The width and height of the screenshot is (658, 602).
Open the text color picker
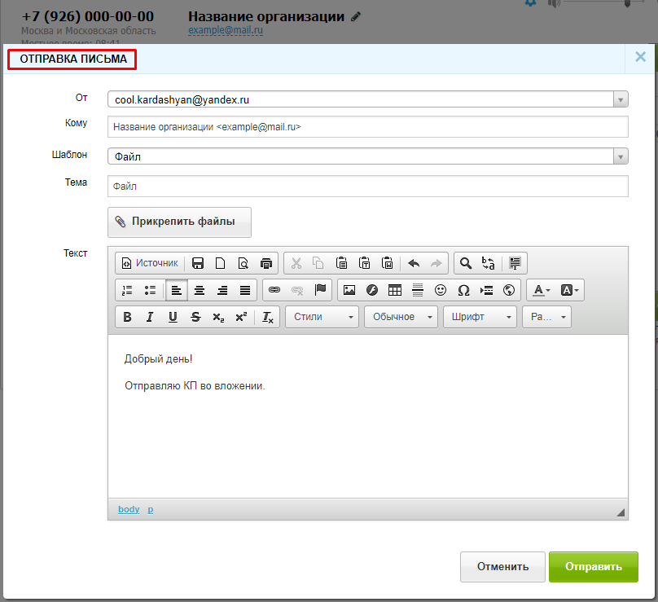point(541,290)
